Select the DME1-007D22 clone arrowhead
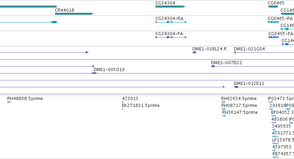Image resolution: width=294 pixels, height=159 pixels. [213, 66]
